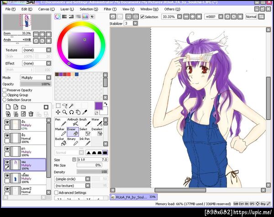Select the Select brush tool
Image resolution: width=274 pixels, height=217 pixels.
85,132
